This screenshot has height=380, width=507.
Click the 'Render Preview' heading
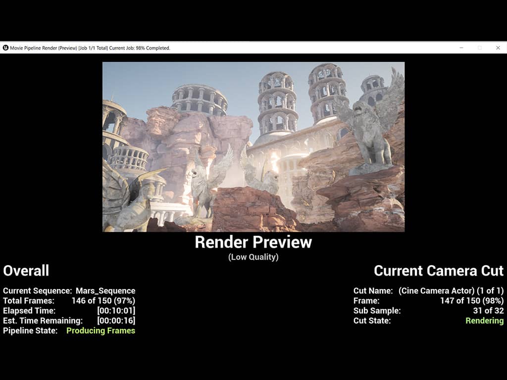point(253,242)
